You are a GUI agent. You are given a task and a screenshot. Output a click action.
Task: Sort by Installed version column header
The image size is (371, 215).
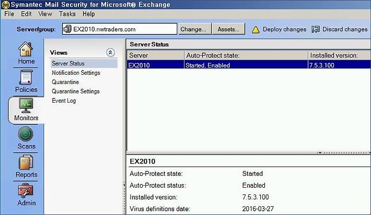[x=339, y=55]
